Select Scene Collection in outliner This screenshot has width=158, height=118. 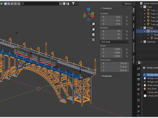[x=151, y=4]
